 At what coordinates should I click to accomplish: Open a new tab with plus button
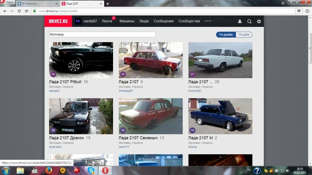pyautogui.click(x=108, y=4)
